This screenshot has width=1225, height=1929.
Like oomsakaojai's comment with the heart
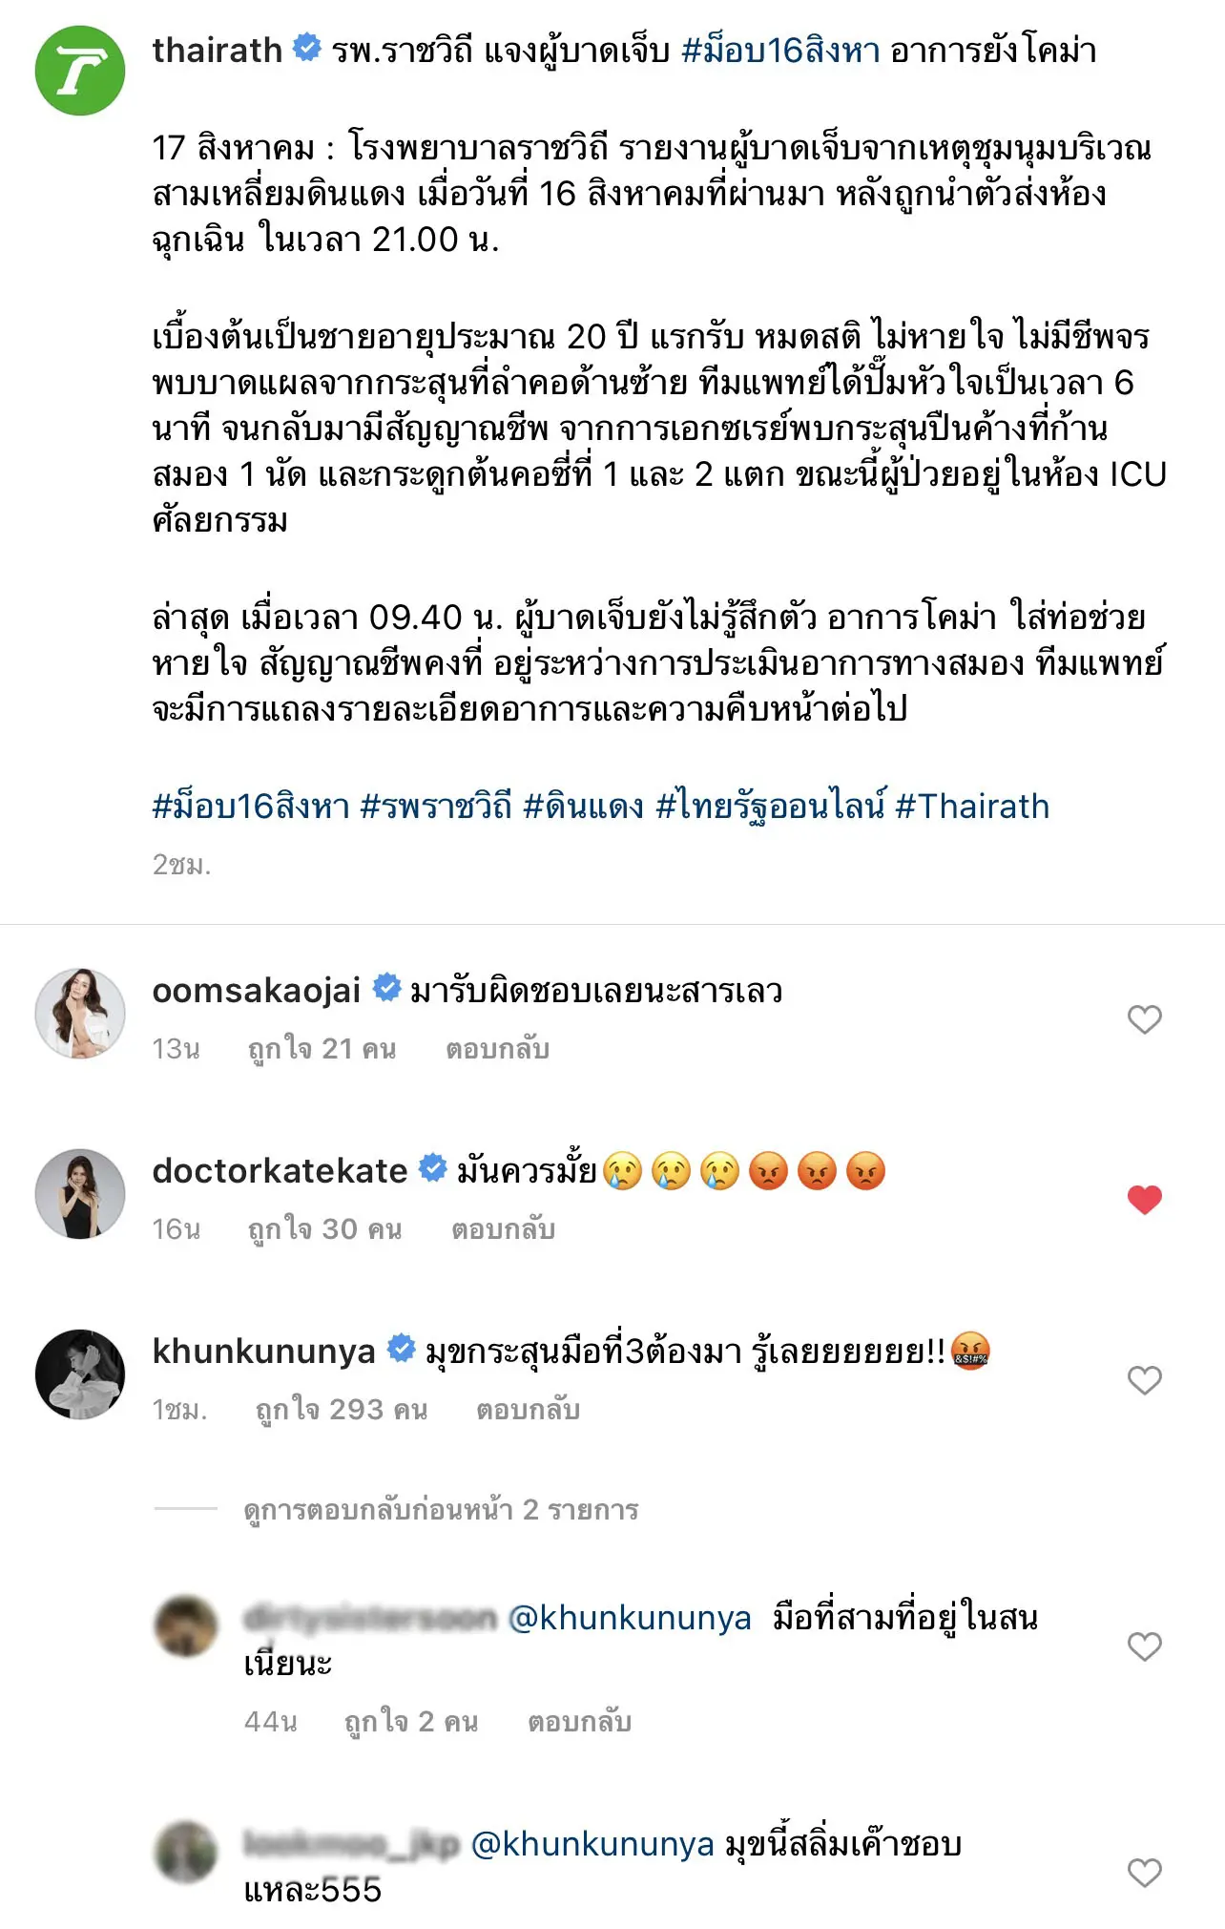click(1144, 1019)
